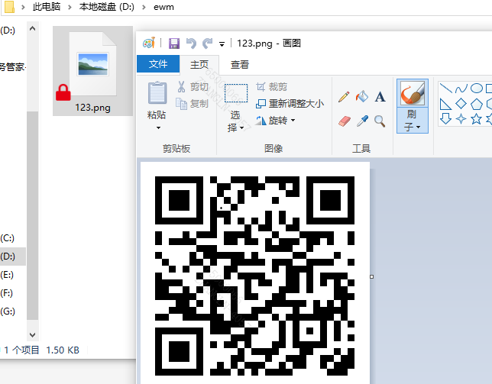492x384 pixels.
Task: Open 重新调整大小 resize dialog
Action: click(x=290, y=104)
